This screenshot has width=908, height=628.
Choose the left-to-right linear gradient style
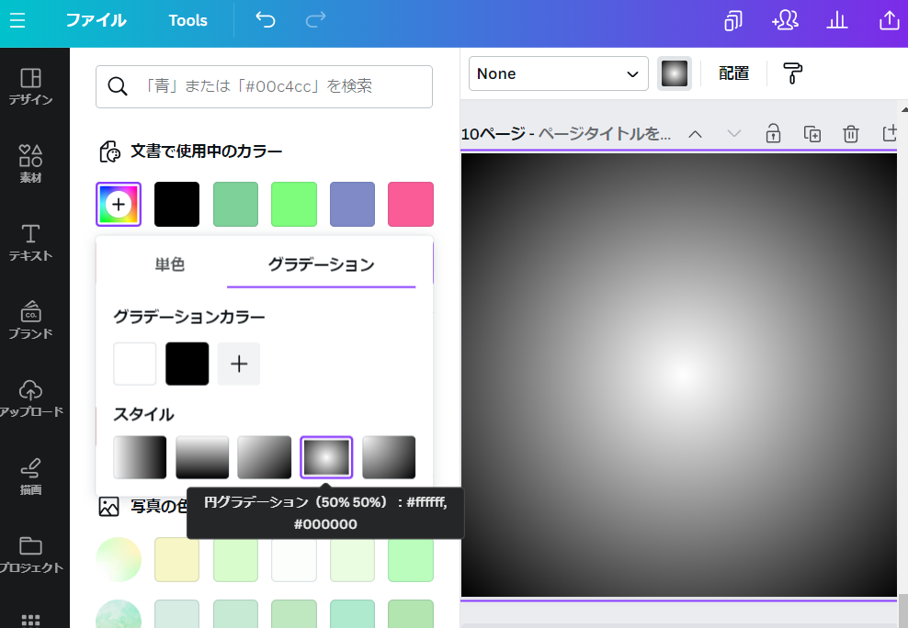click(x=140, y=457)
